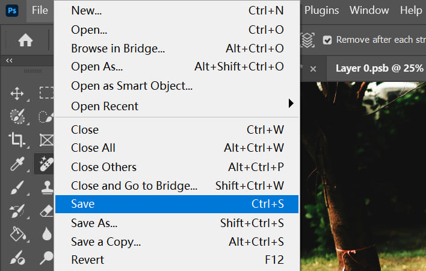The image size is (426, 271).
Task: Close the document tab left of Layer 0.psb
Action: (x=313, y=69)
